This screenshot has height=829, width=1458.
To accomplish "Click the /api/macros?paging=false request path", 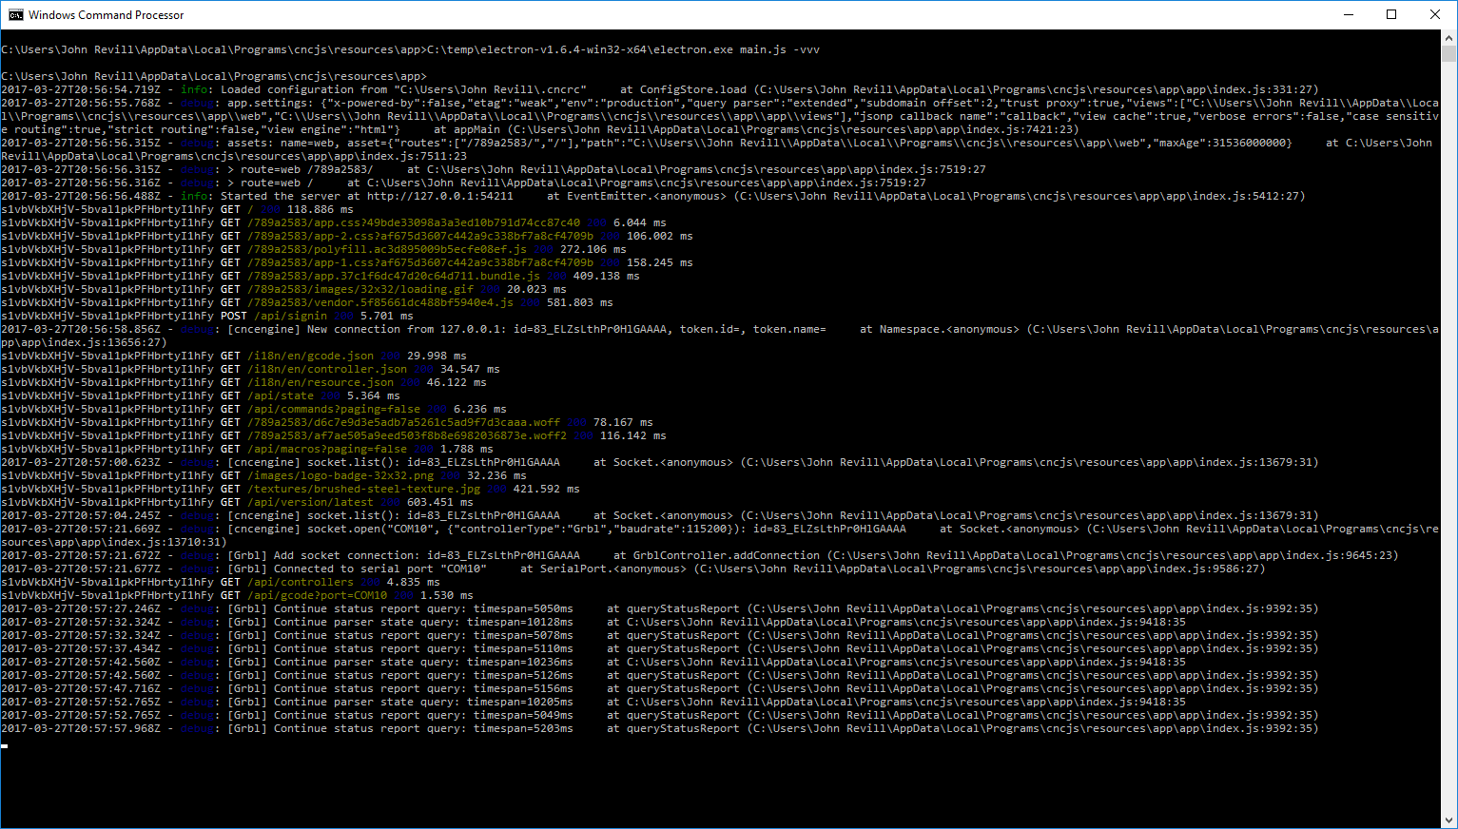I will (326, 450).
